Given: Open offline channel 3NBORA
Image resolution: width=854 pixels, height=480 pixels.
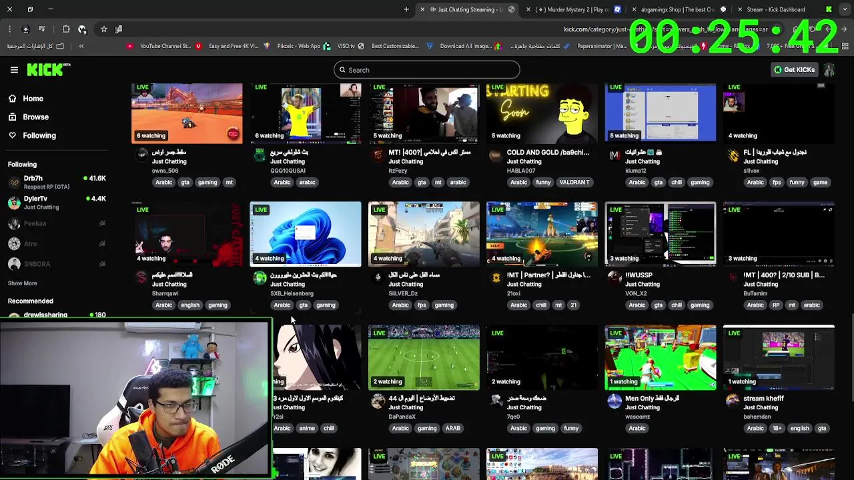Looking at the screenshot, I should [x=57, y=264].
